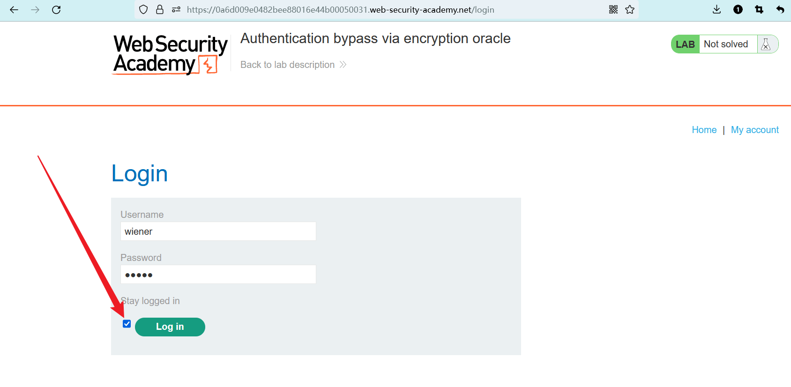Click the lab flask icon
791x387 pixels.
766,45
